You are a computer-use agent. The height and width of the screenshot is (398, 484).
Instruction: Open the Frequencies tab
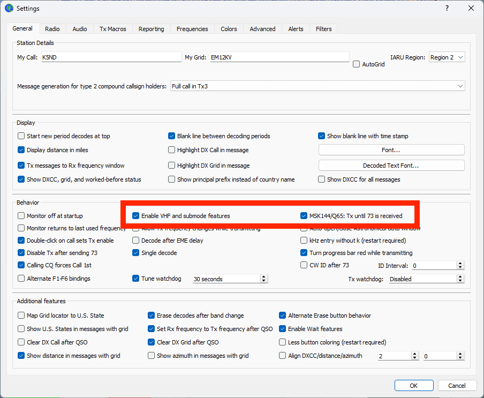192,29
